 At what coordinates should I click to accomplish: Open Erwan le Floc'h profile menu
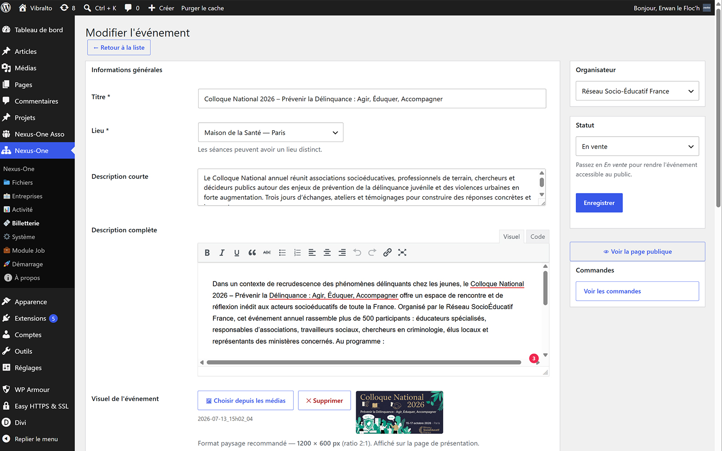672,8
